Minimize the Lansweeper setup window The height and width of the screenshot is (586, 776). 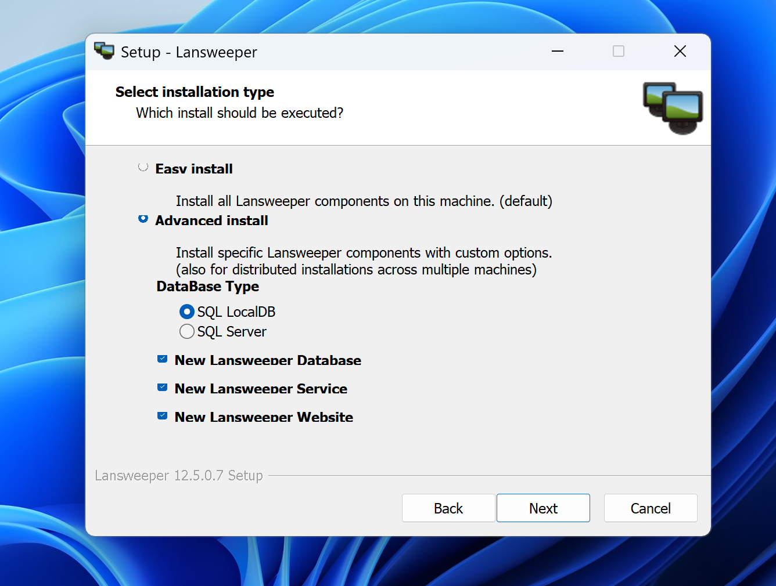point(558,52)
